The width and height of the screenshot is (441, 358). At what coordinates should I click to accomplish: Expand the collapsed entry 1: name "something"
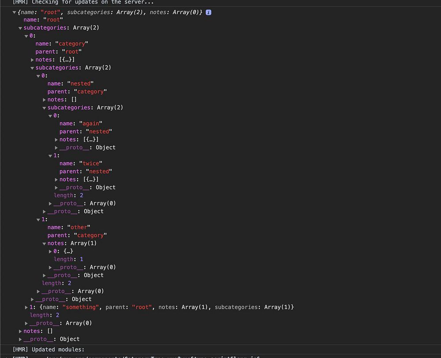coord(26,307)
